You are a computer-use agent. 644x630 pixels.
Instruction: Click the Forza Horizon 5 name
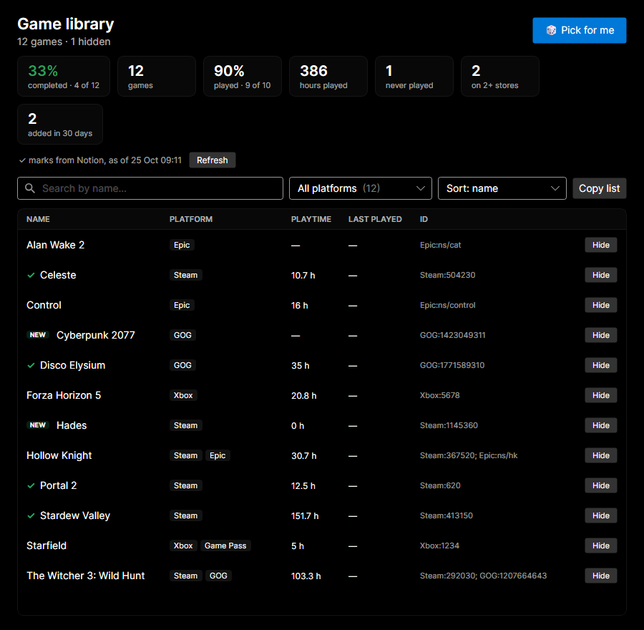pos(64,395)
